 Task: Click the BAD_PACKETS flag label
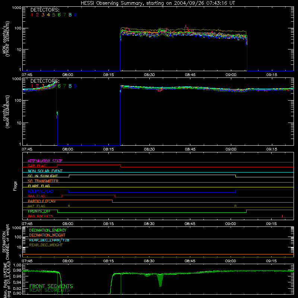pyautogui.click(x=41, y=216)
